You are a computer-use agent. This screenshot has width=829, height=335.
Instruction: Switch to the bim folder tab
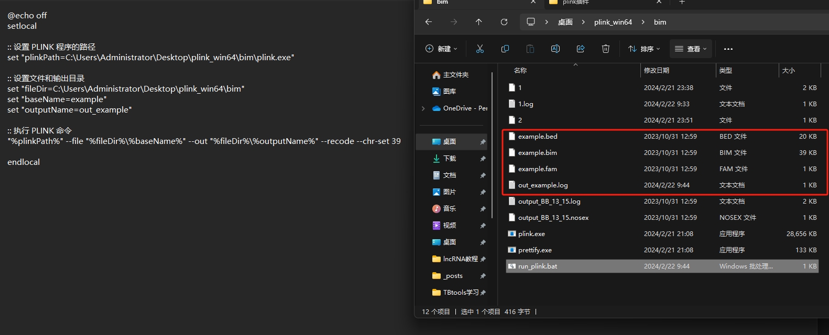pyautogui.click(x=472, y=3)
